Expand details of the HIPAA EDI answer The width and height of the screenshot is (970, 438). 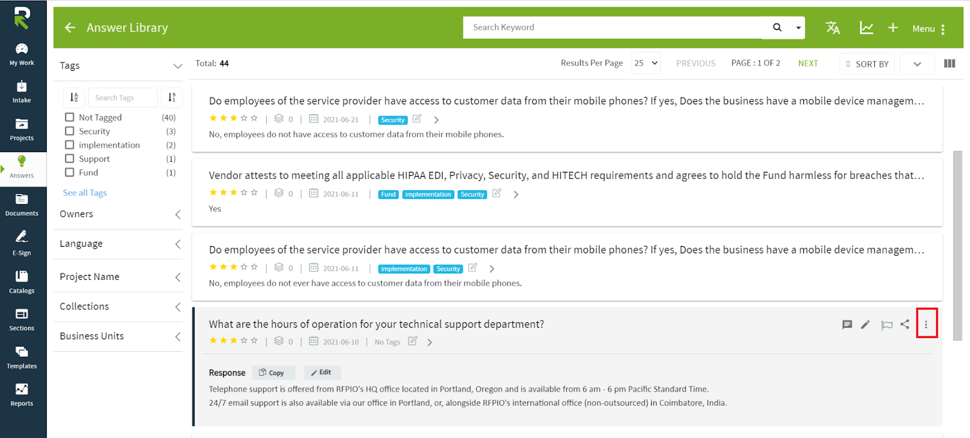click(x=516, y=194)
